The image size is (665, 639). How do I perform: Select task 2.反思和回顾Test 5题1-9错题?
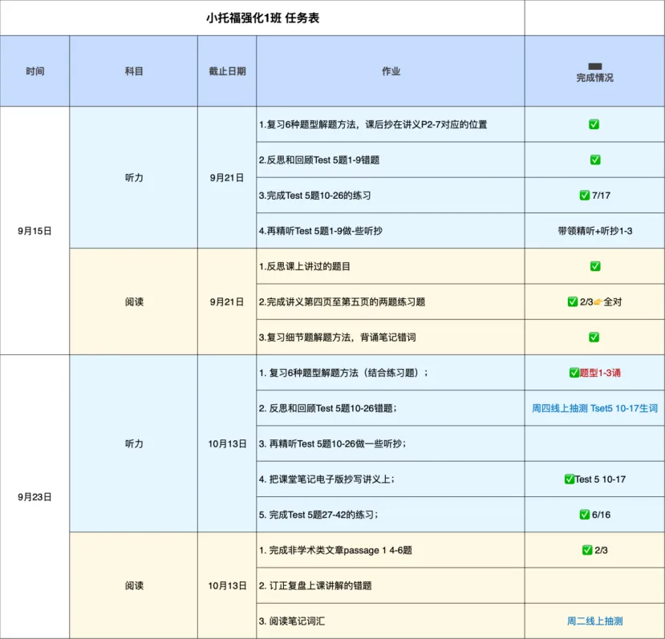[391, 160]
